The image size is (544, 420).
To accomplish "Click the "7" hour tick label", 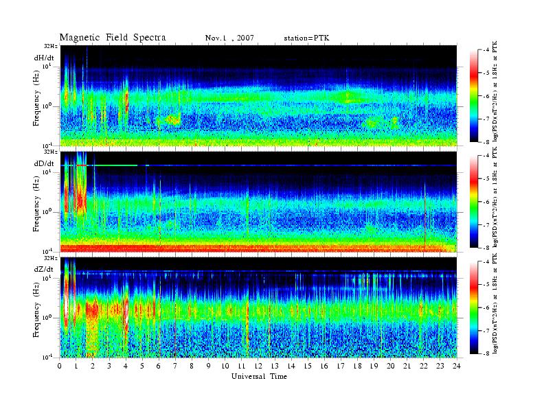I will [176, 366].
